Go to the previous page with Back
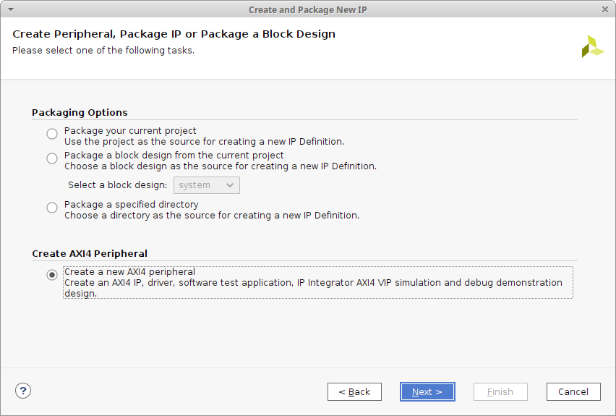The width and height of the screenshot is (616, 416). click(x=354, y=391)
